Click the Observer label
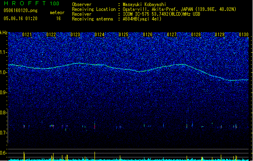253x161 pixels. (82, 4)
